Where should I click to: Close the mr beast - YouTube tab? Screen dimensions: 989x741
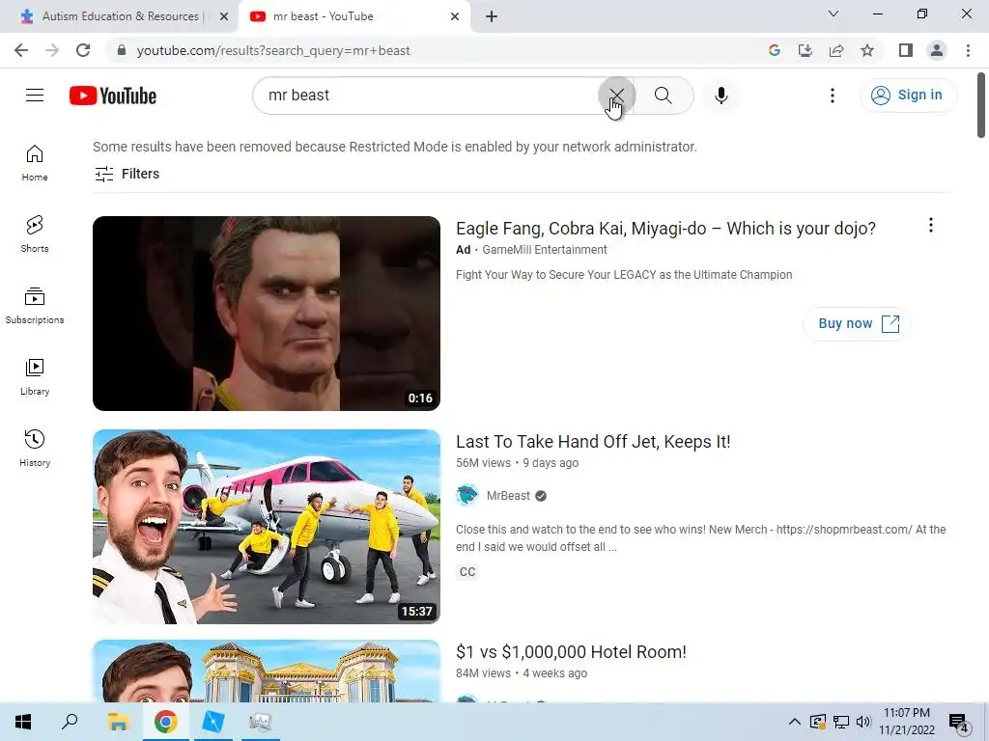455,16
